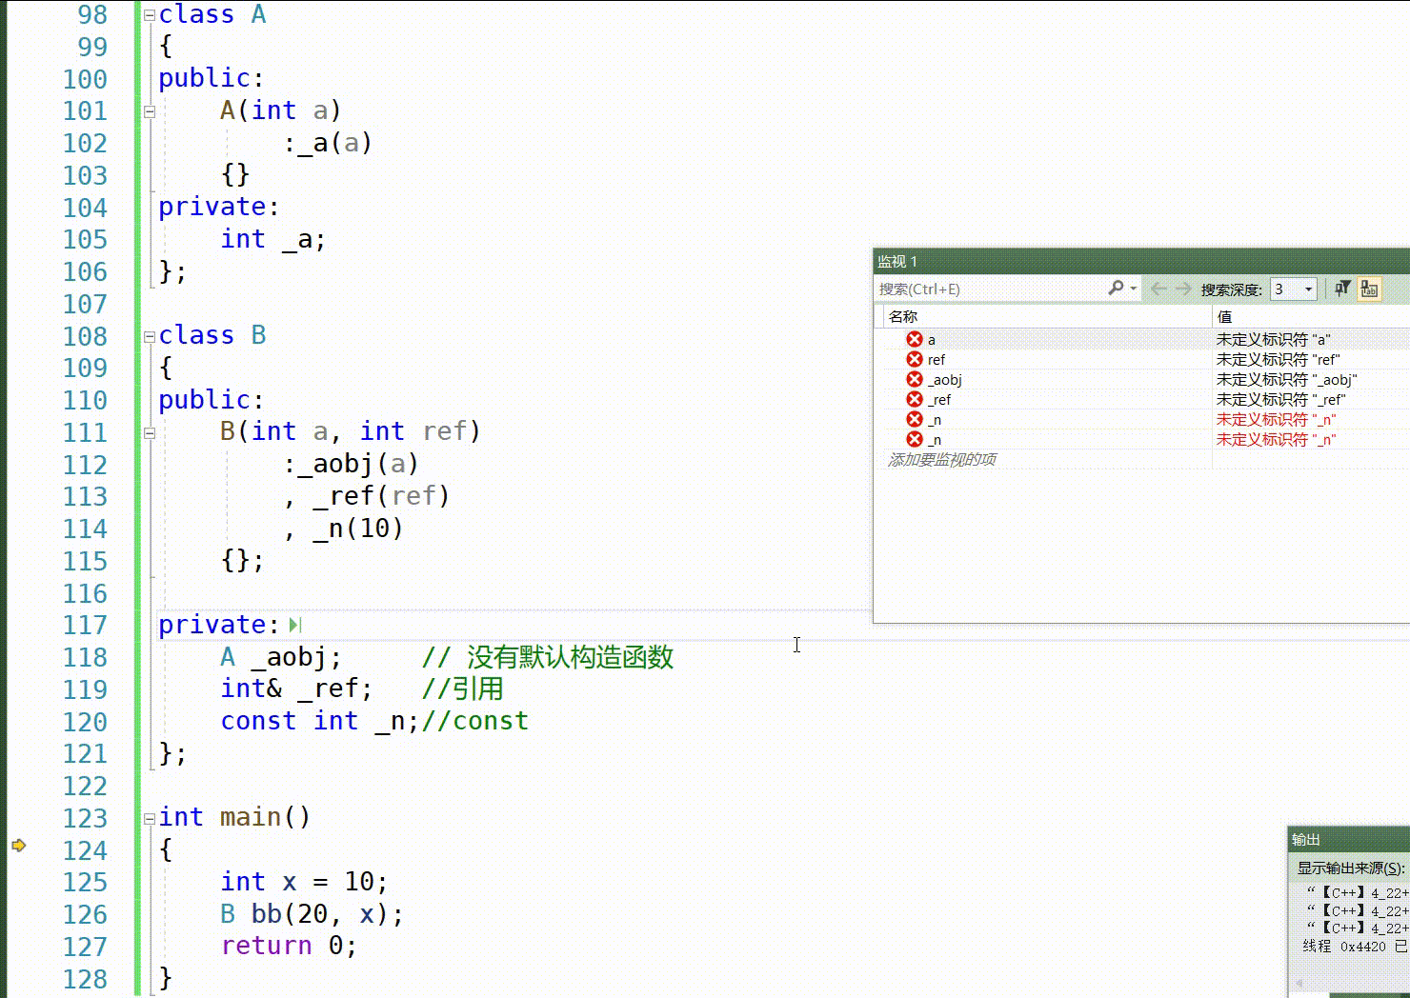Click the statement 'int x = 10;'

tap(304, 883)
